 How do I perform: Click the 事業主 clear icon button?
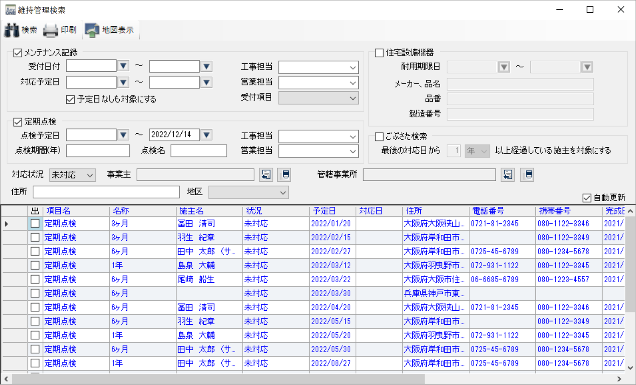(286, 174)
